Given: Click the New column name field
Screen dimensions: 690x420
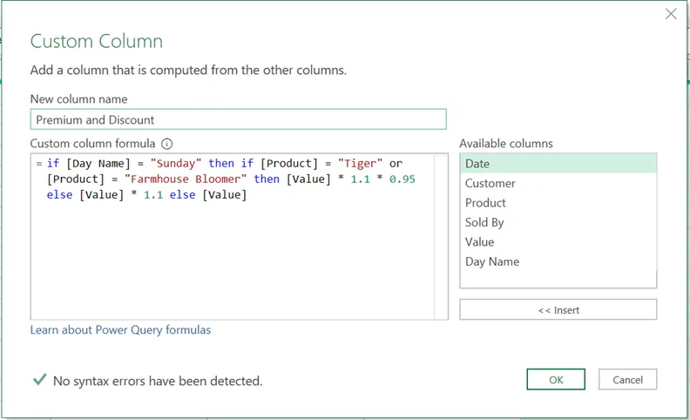Looking at the screenshot, I should coord(238,119).
